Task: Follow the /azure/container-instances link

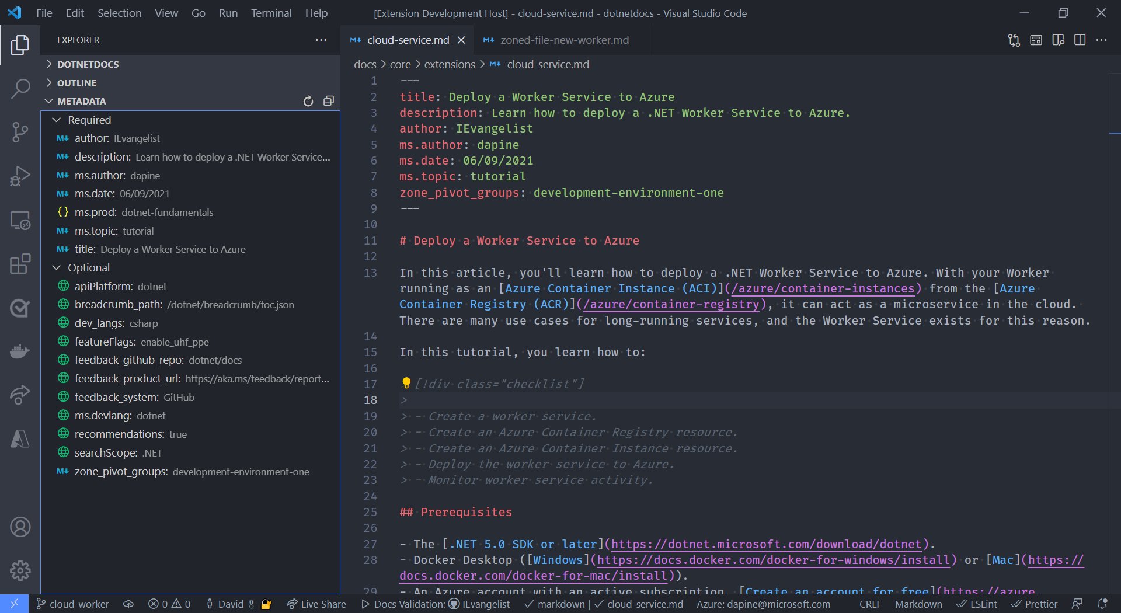Action: pyautogui.click(x=823, y=288)
